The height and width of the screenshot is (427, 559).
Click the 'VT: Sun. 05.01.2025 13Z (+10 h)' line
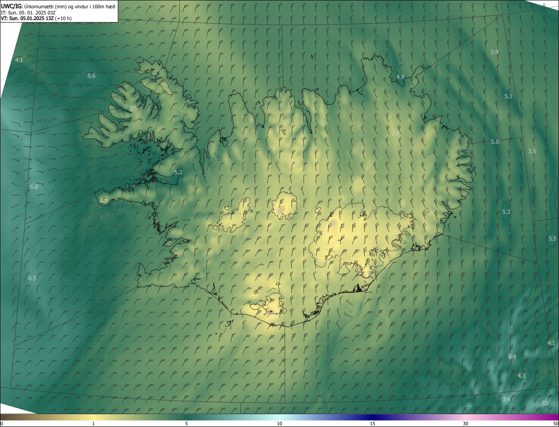pyautogui.click(x=36, y=18)
